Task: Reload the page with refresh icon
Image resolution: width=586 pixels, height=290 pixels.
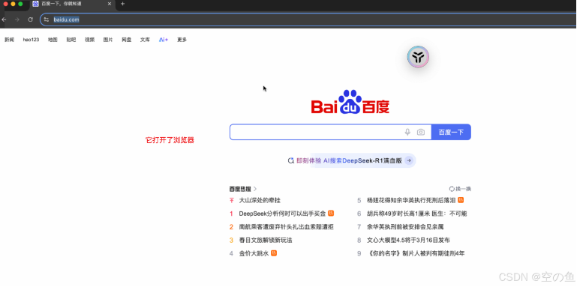Action: (31, 19)
